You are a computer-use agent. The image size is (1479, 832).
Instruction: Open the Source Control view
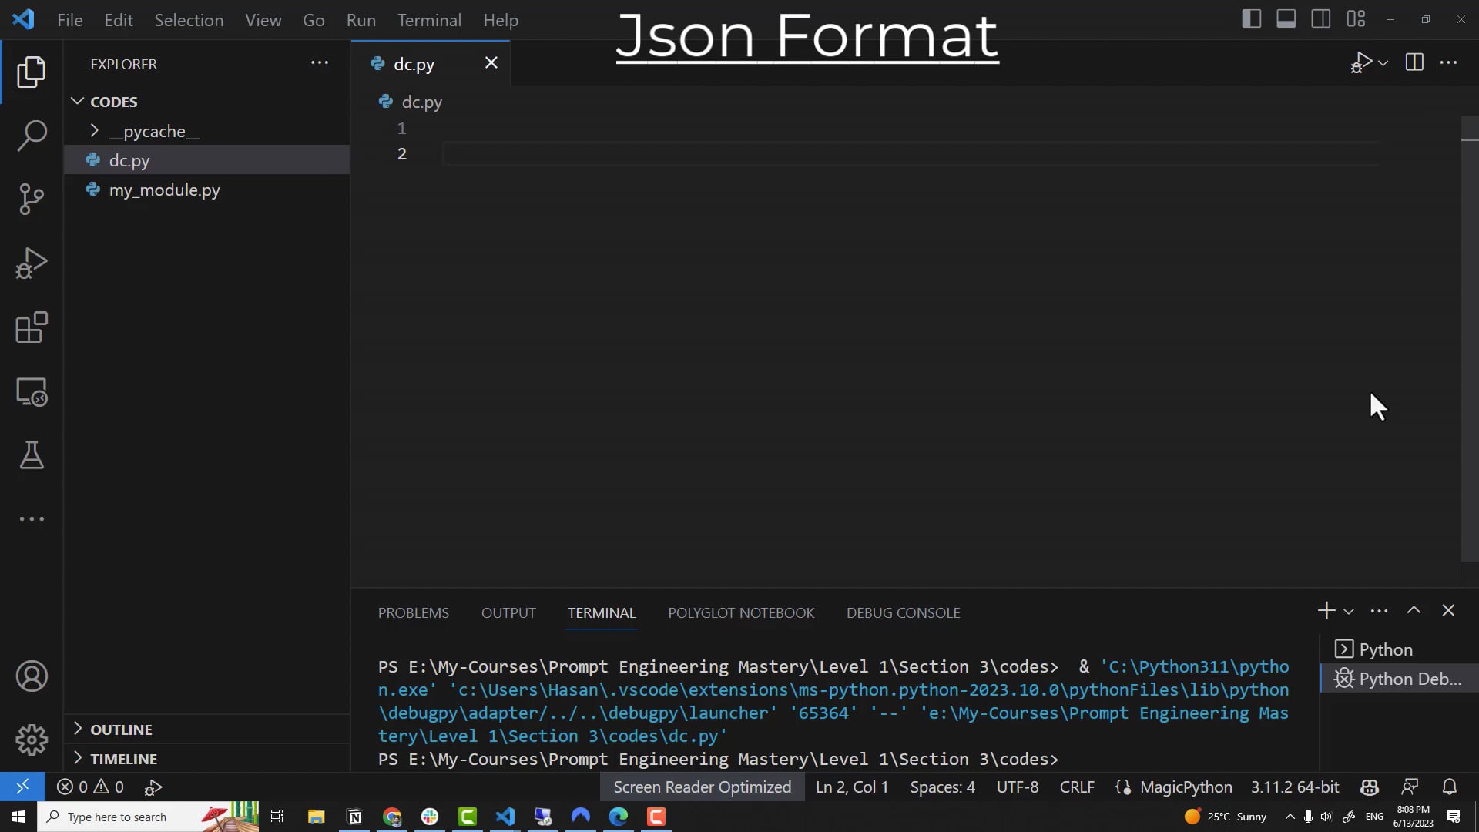click(32, 199)
